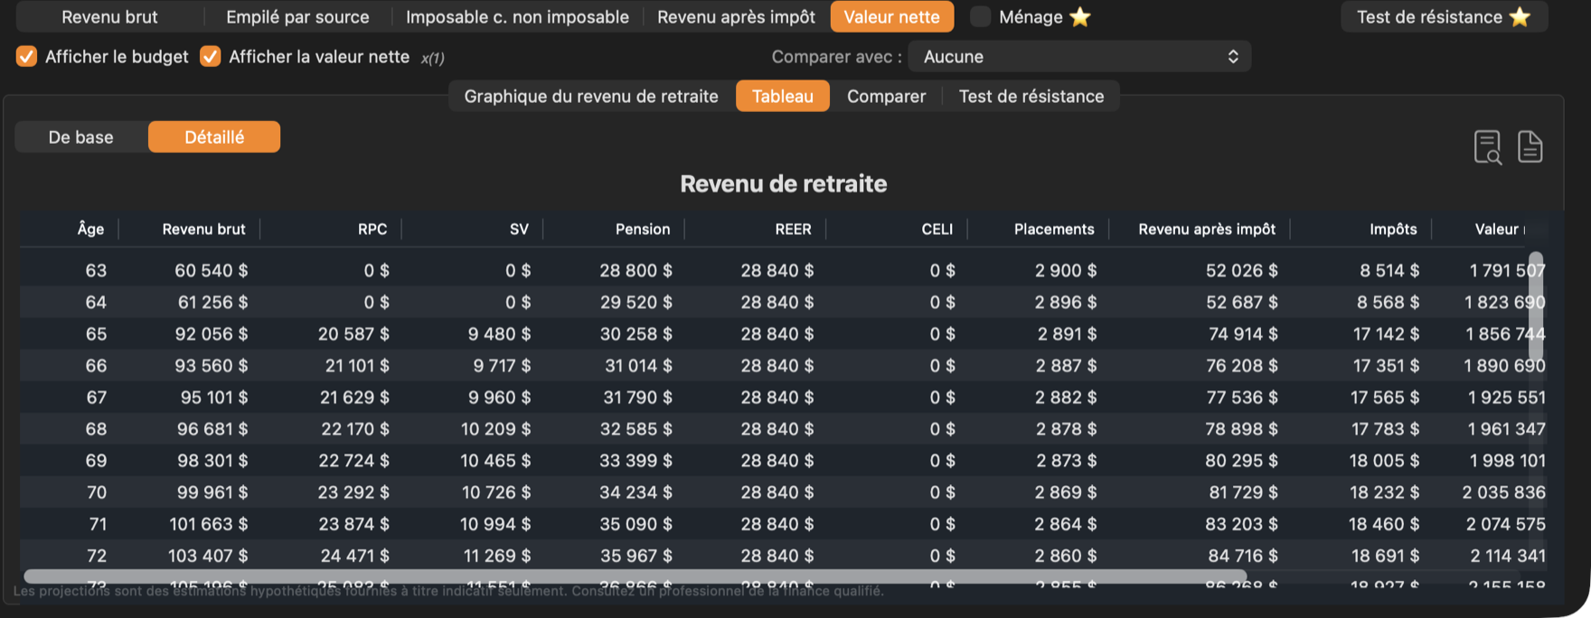The height and width of the screenshot is (618, 1591).
Task: Click the 28 800 $ pension cell
Action: point(636,270)
